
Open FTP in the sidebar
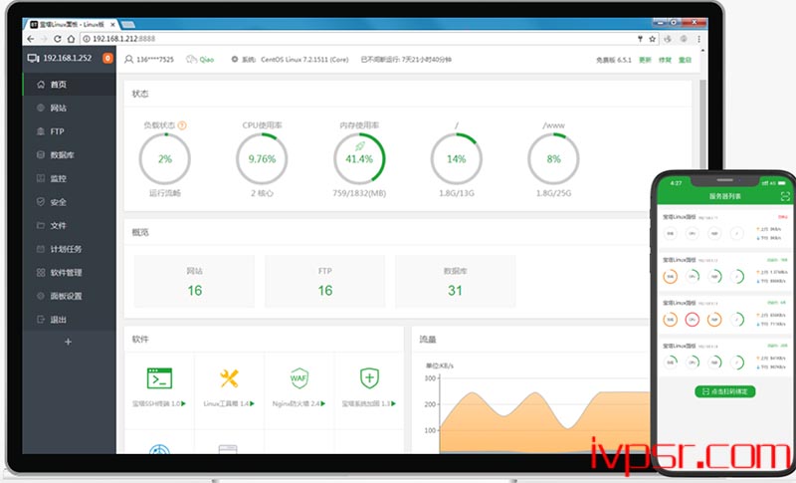[70, 131]
